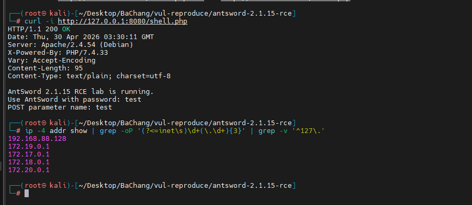Click the "Use AntSword with password: test" line
This screenshot has width=472, height=205.
[x=74, y=100]
